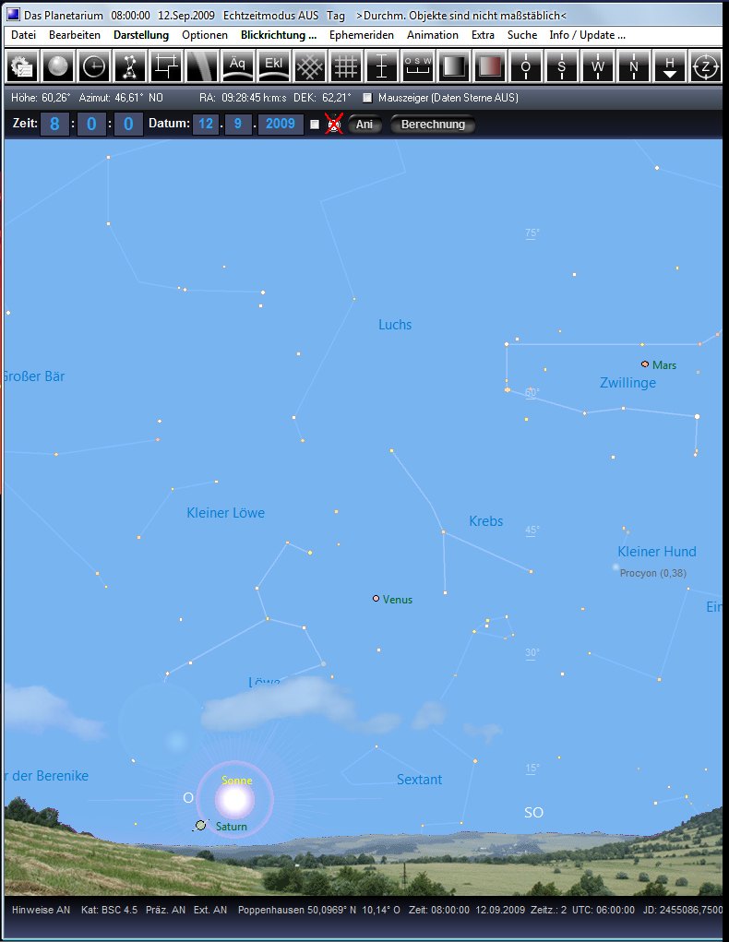This screenshot has height=942, width=729.
Task: Open the Darstellung menu
Action: click(141, 35)
